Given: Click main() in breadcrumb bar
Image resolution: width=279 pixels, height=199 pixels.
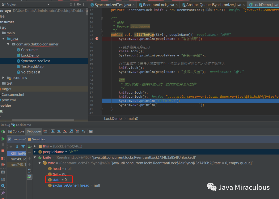Looking at the screenshot, I should tap(133, 118).
